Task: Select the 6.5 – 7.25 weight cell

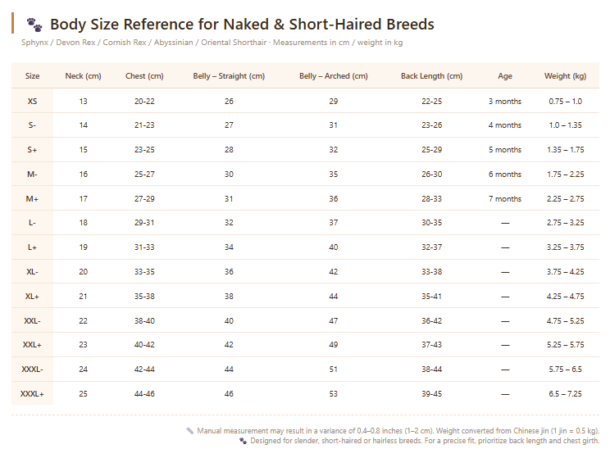Action: point(565,394)
